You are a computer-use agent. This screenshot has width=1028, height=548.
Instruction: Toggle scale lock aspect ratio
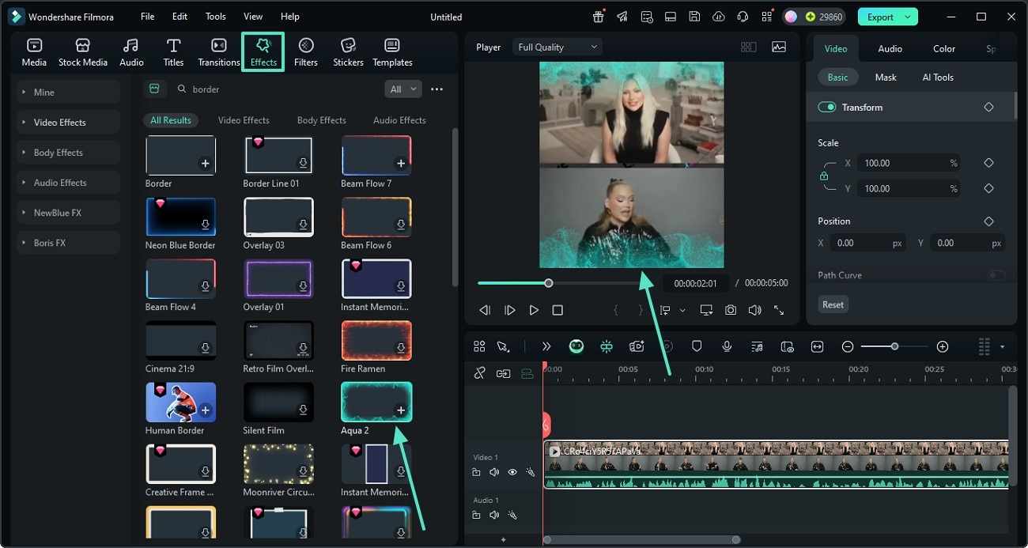[824, 176]
